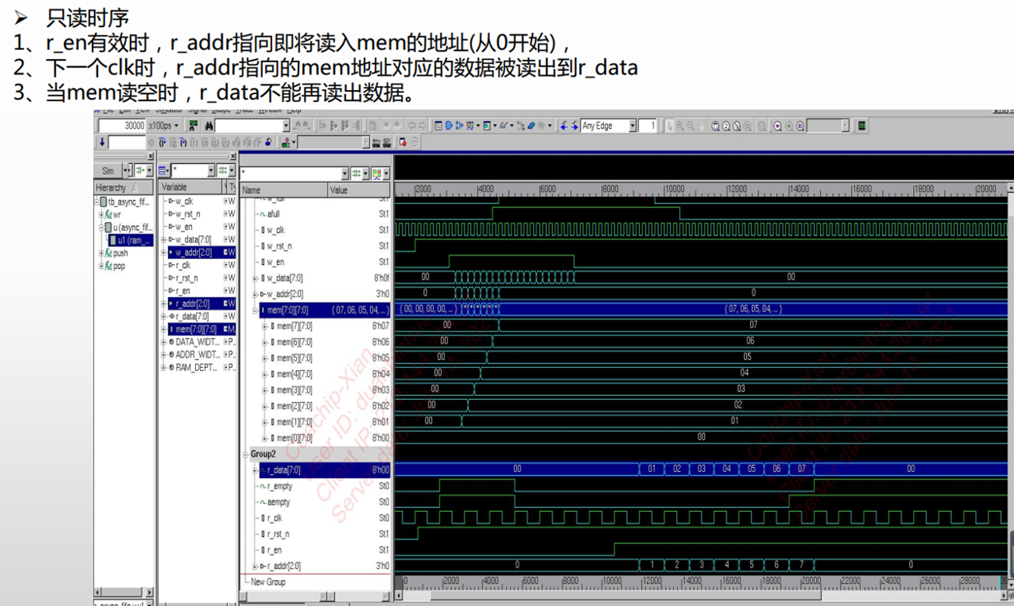Select r_data[7:0] in the Variable list
Image resolution: width=1014 pixels, height=606 pixels.
click(192, 316)
